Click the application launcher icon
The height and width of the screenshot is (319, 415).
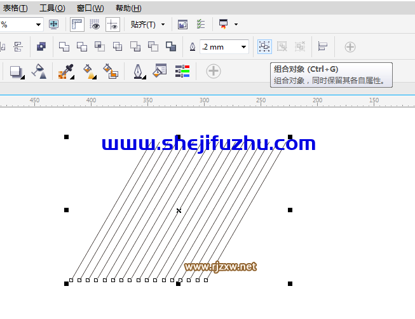[224, 24]
